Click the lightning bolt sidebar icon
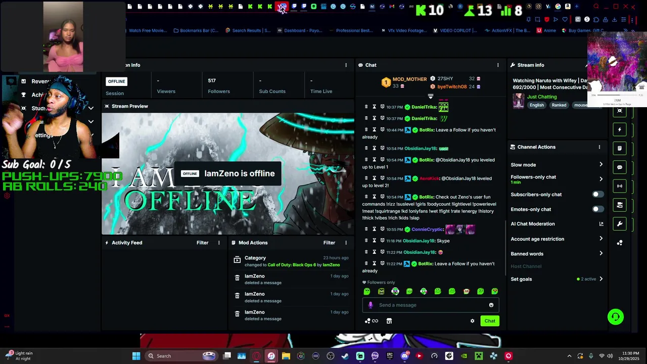Screen dimensions: 647x364 620,129
